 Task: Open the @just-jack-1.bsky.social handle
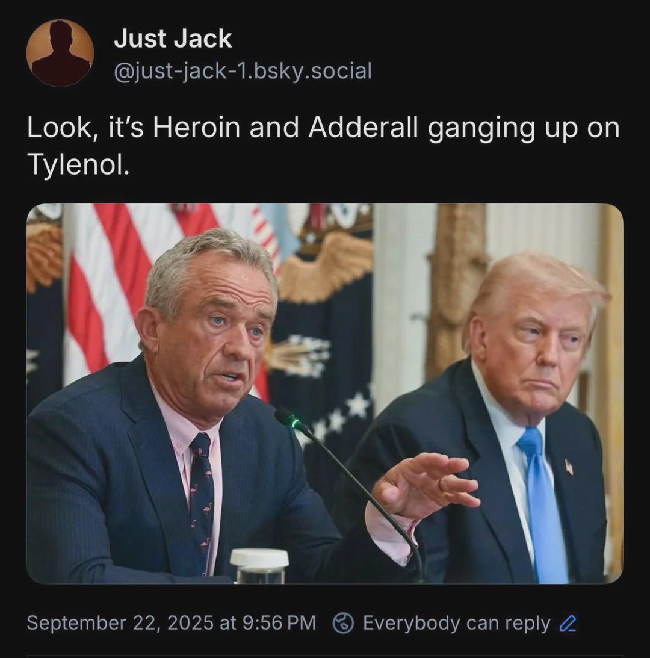click(243, 70)
